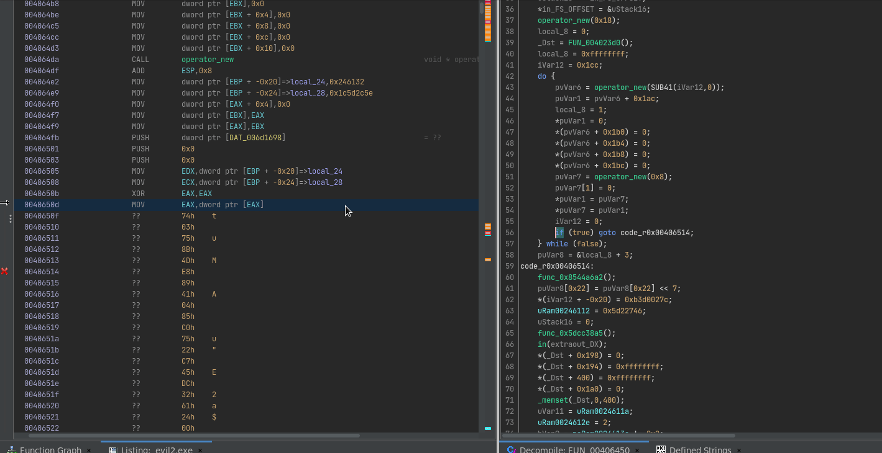
Task: Click value 0x1c5d2c5e in the listing
Action: coord(351,93)
